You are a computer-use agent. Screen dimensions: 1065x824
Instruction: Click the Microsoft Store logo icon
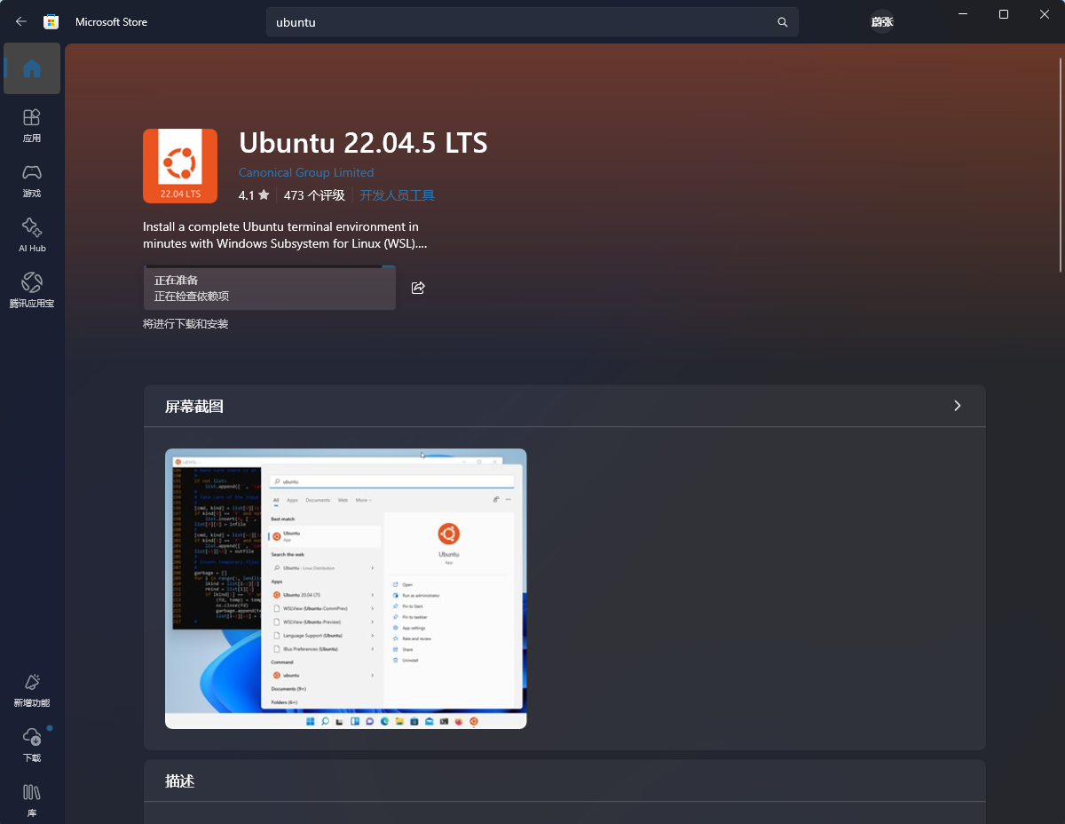[x=51, y=21]
